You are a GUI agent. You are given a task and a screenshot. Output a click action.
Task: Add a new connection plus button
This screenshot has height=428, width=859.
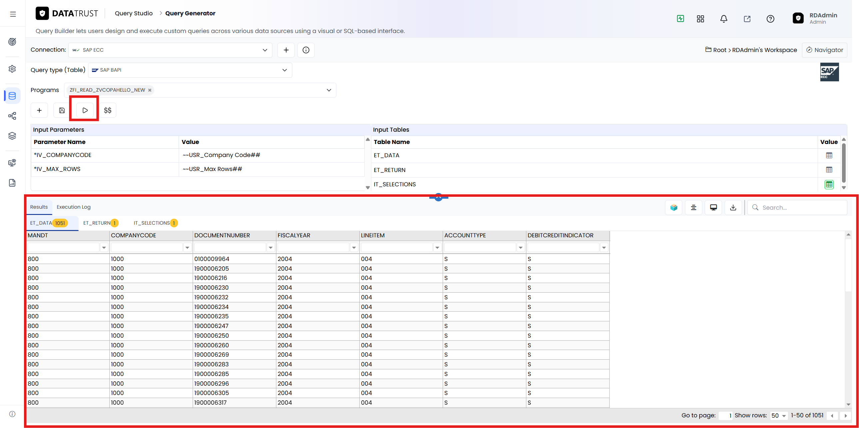[286, 50]
